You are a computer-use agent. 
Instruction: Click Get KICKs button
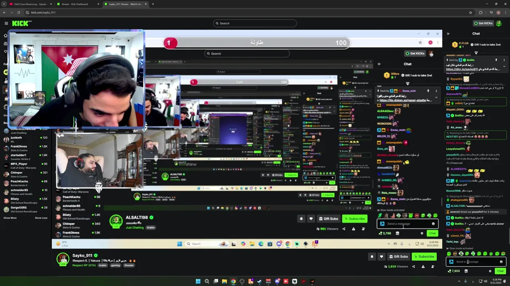(x=483, y=23)
